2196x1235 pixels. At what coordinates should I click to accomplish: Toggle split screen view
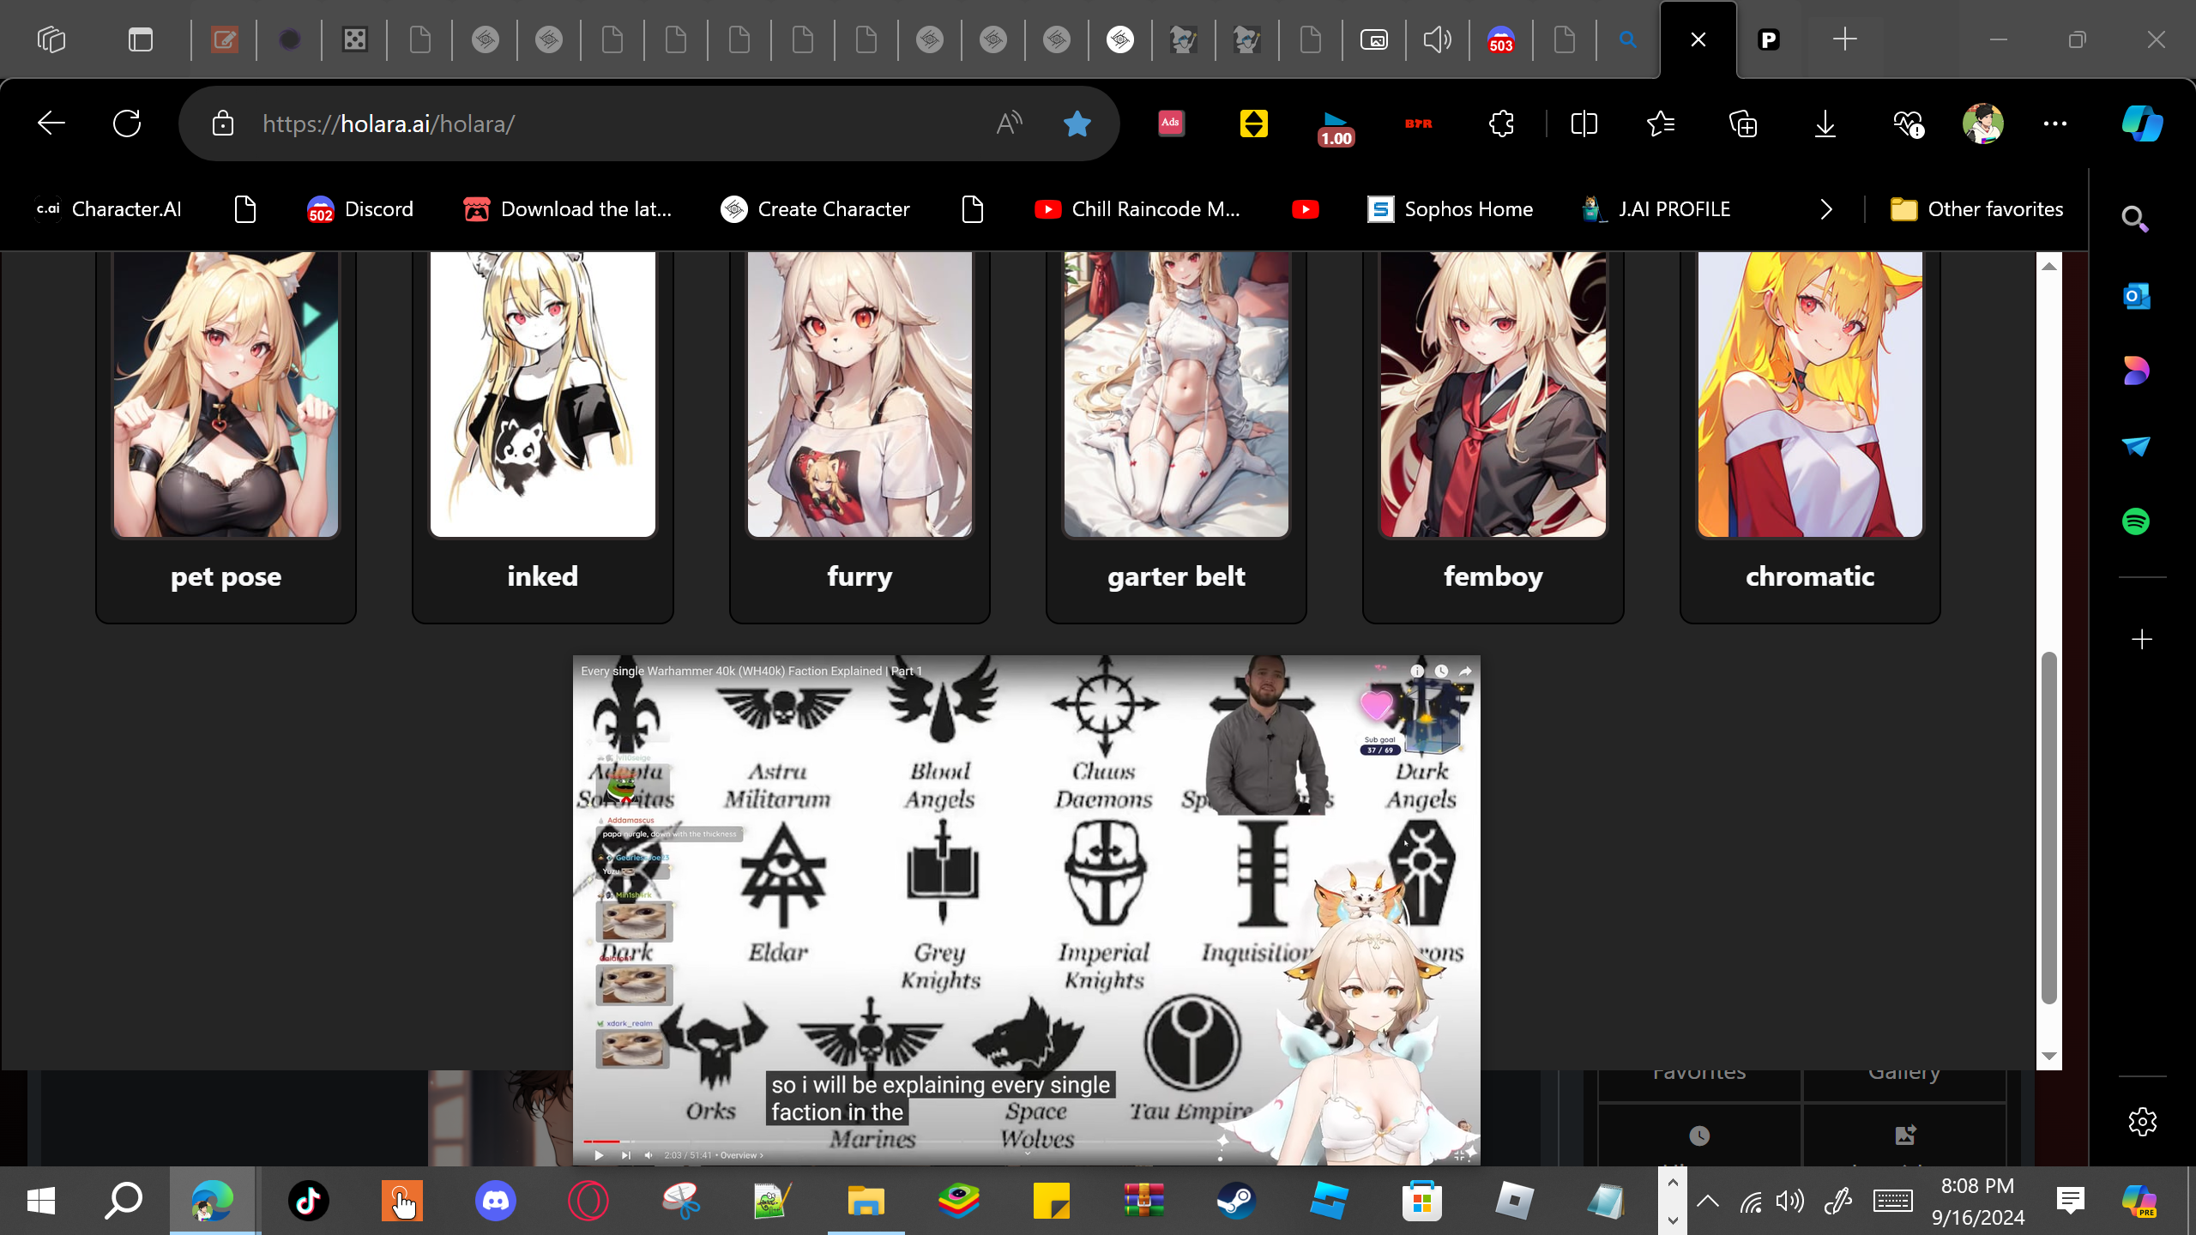point(1584,123)
